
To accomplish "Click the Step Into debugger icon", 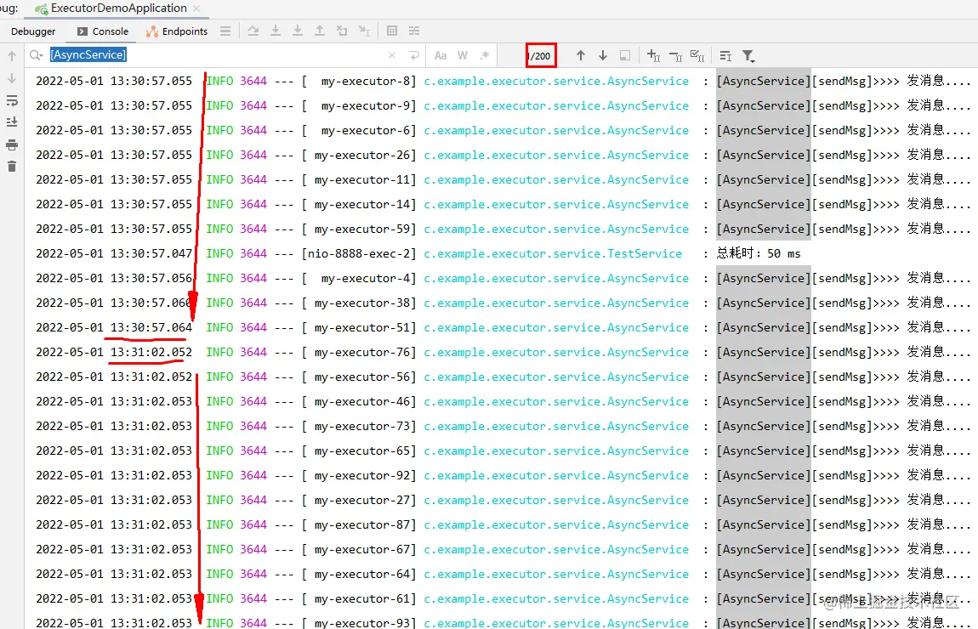I will tap(275, 31).
